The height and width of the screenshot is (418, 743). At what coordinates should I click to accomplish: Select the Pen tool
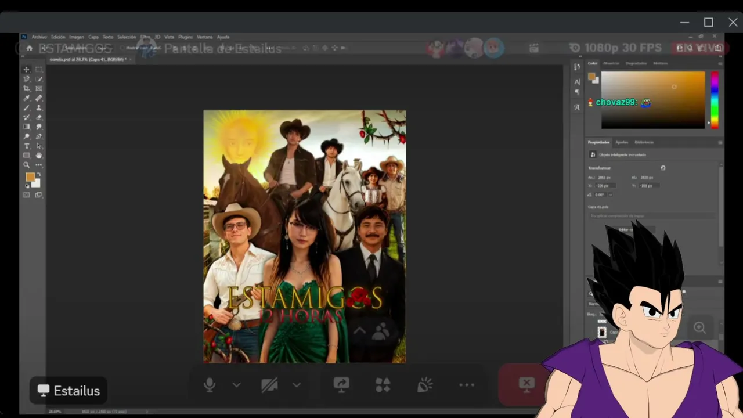(39, 136)
